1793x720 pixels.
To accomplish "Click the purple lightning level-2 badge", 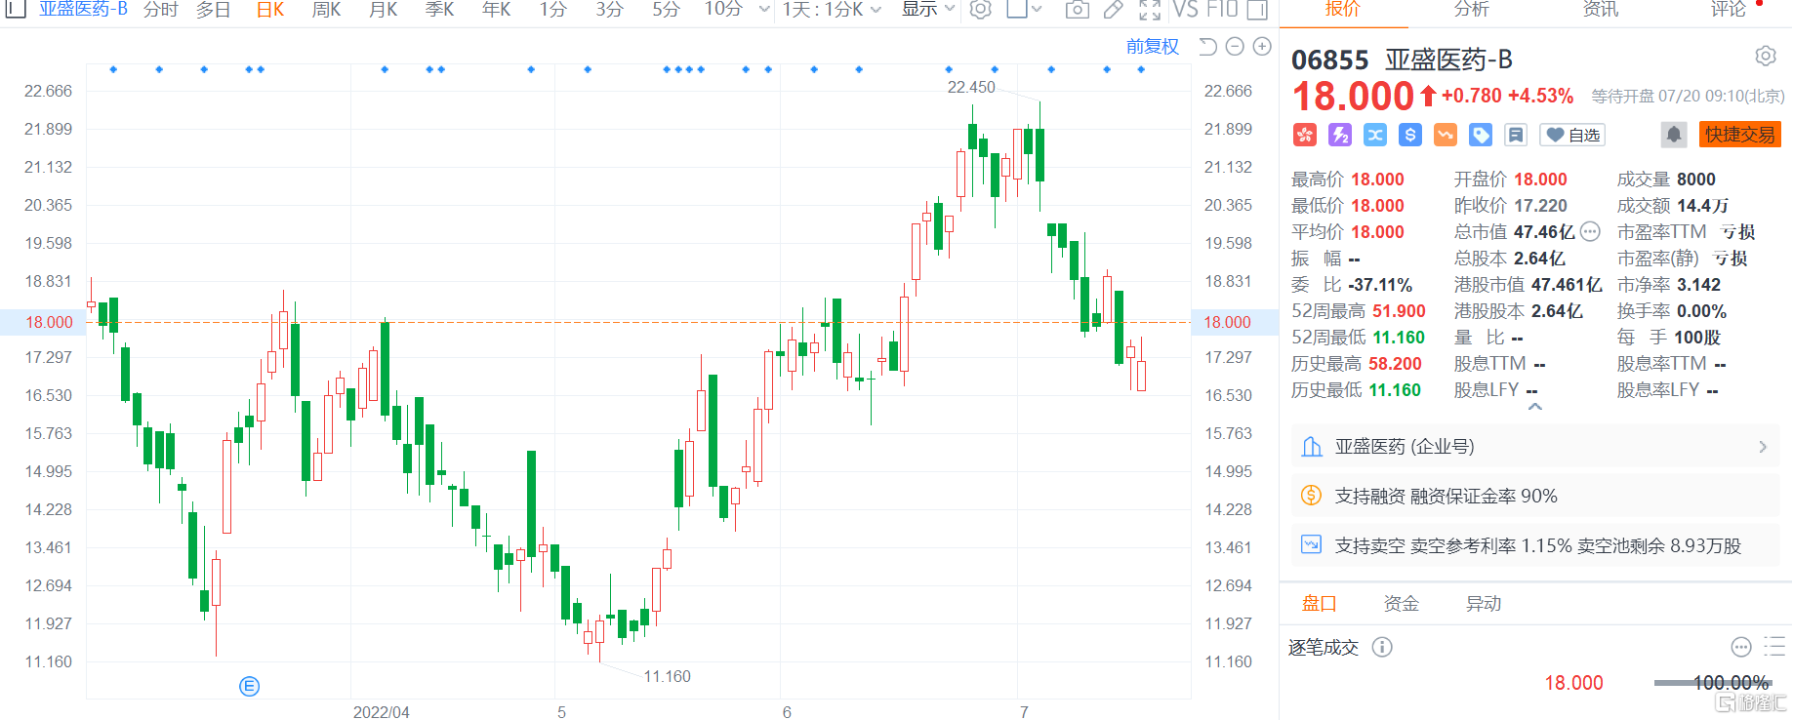I will (x=1340, y=135).
